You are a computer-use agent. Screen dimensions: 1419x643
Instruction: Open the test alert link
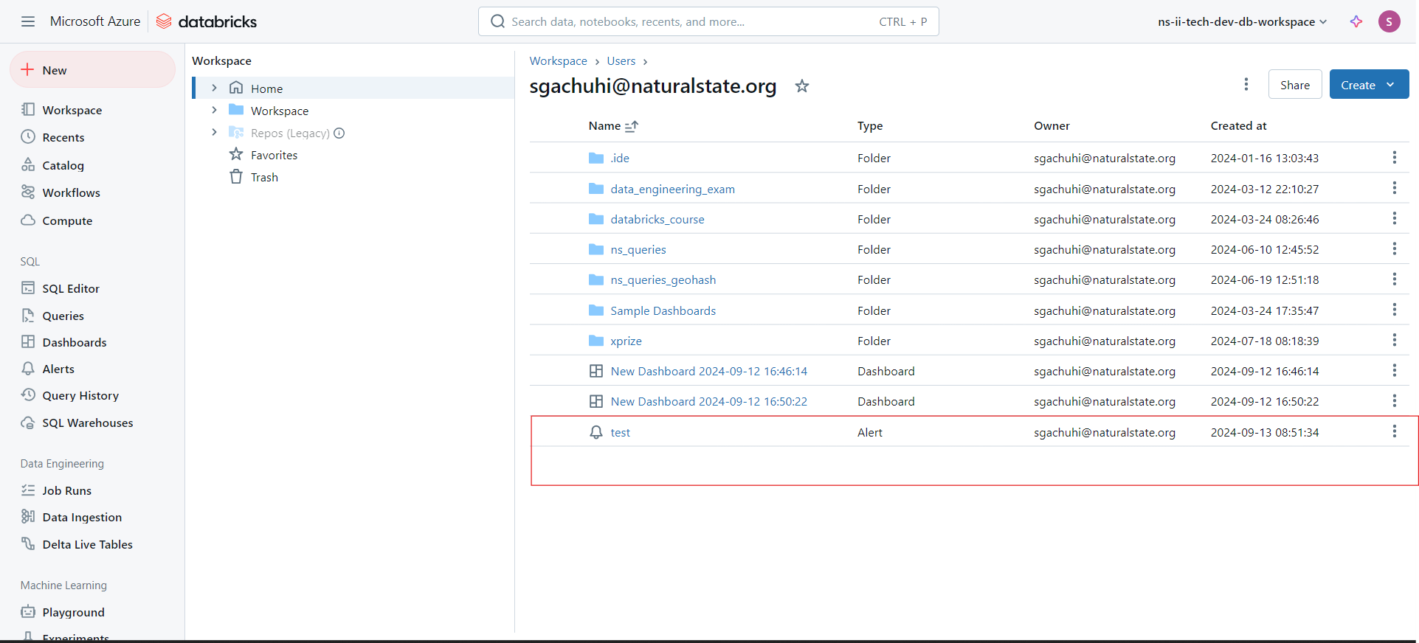(620, 433)
